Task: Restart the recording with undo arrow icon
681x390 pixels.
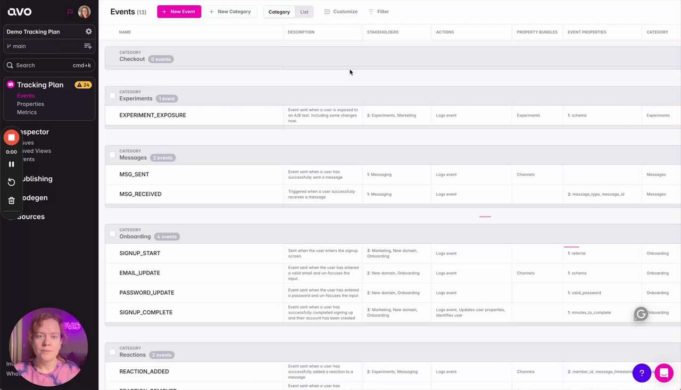Action: click(x=11, y=182)
